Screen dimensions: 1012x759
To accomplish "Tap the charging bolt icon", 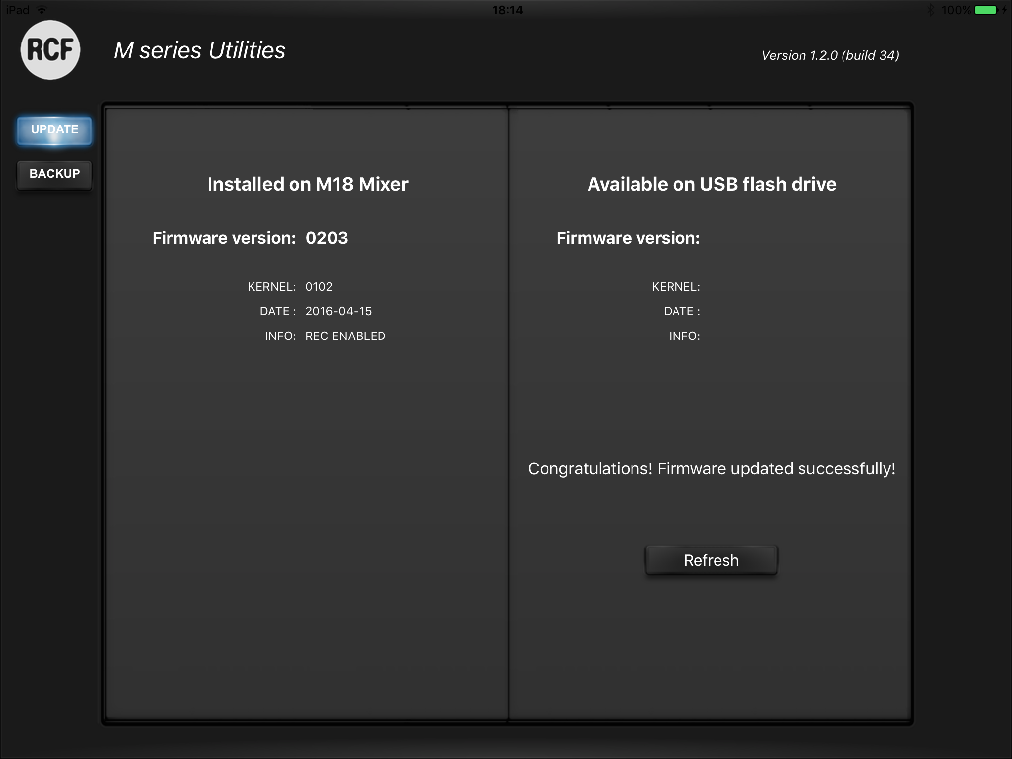I will coord(1004,10).
